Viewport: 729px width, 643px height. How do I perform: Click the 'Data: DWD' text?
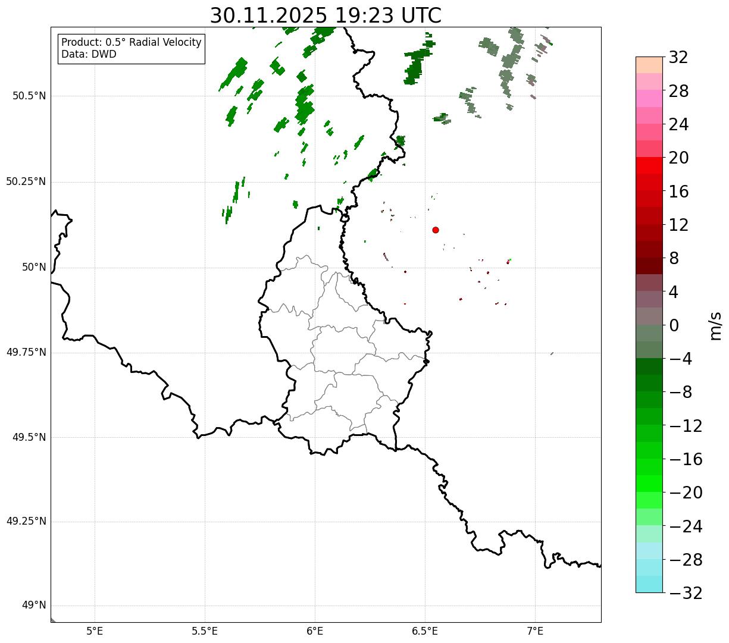coord(89,54)
